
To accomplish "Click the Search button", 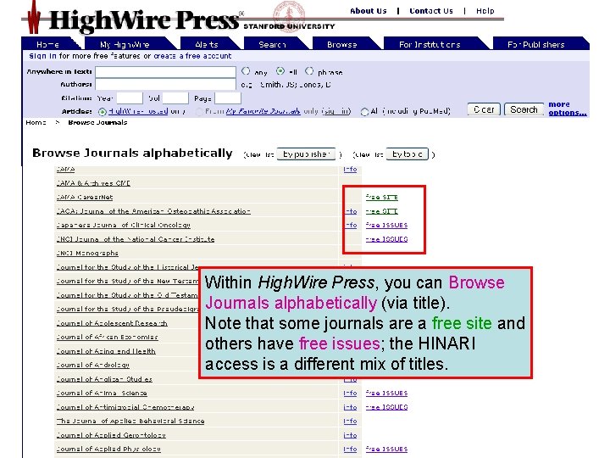I will (x=524, y=109).
